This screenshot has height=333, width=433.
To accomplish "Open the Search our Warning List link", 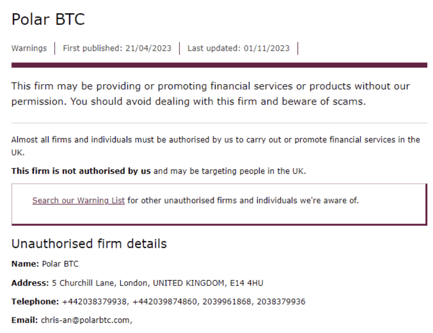I will pos(78,201).
